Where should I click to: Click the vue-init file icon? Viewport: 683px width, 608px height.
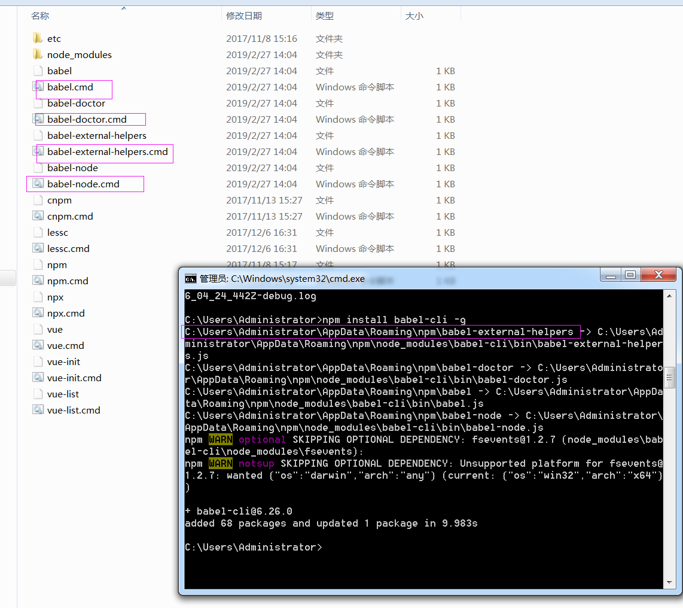pos(38,361)
